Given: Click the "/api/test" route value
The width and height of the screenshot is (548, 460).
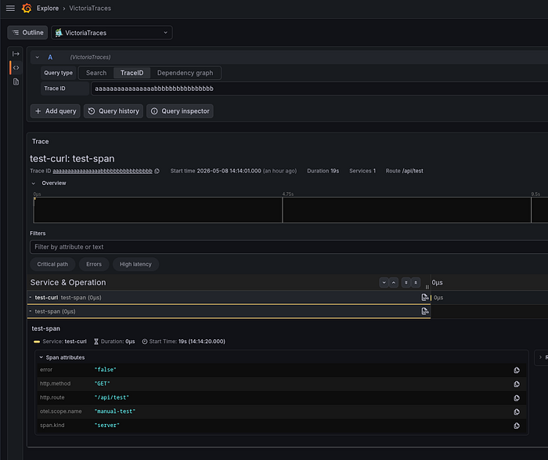Looking at the screenshot, I should pyautogui.click(x=111, y=397).
